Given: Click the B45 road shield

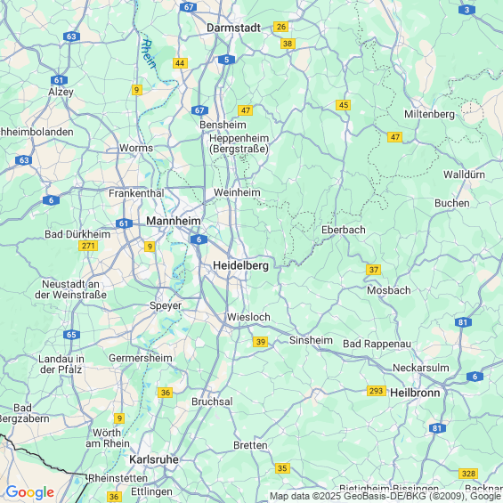Looking at the screenshot, I should 344,105.
